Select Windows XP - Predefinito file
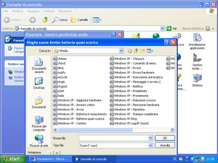Image resolution: width=218 pixels, height=163 pixels. pyautogui.click(x=128, y=91)
